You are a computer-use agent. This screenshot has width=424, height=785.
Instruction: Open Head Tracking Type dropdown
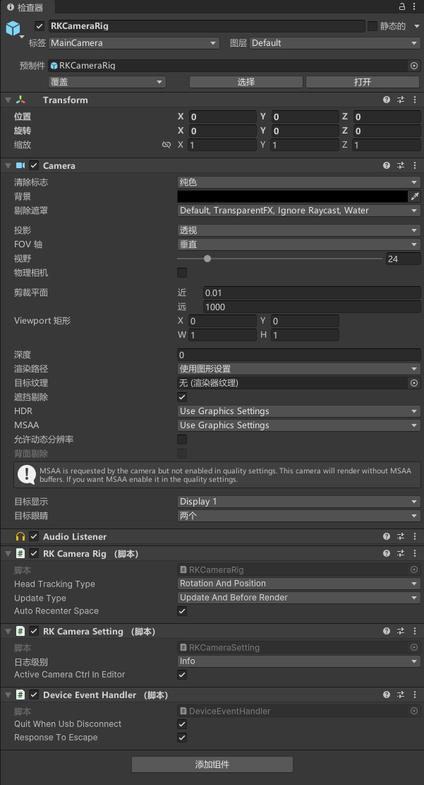pos(299,583)
